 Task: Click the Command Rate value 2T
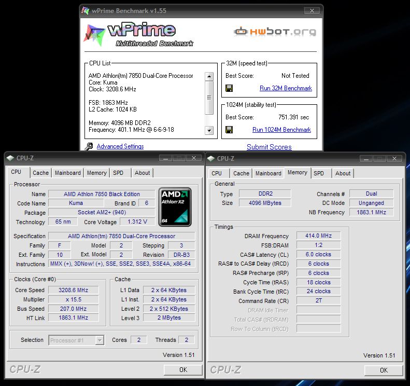click(318, 301)
